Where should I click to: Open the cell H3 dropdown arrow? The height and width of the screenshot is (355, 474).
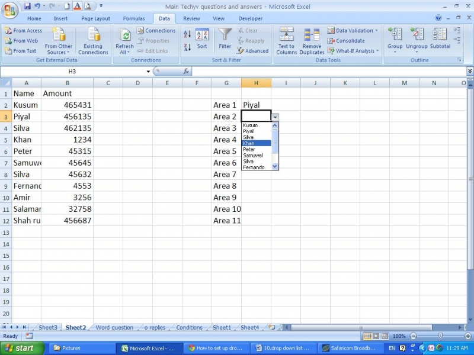(x=276, y=117)
